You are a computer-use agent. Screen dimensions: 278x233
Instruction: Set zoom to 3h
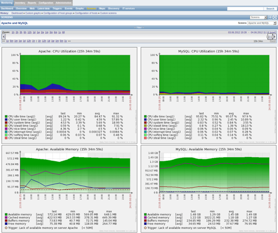(x=21, y=32)
